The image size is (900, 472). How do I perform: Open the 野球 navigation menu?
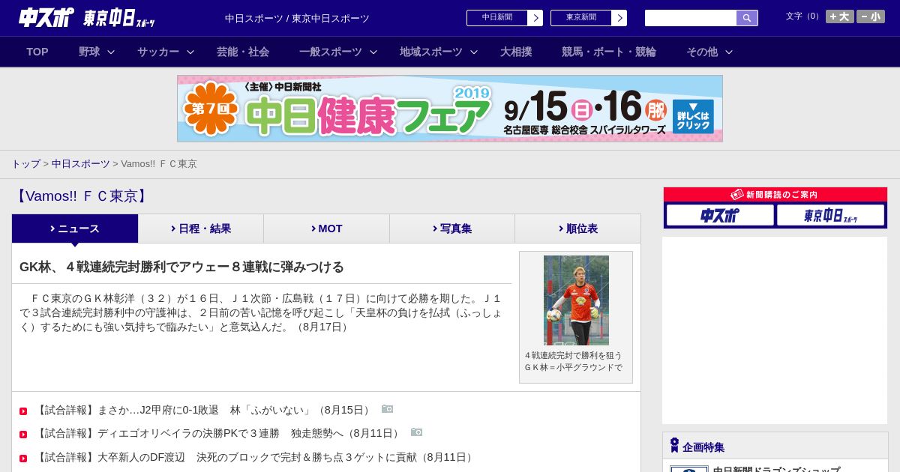pos(89,52)
